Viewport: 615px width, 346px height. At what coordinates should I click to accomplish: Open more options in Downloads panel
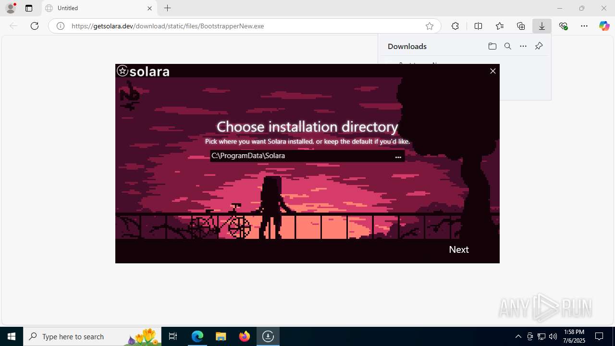tap(523, 46)
